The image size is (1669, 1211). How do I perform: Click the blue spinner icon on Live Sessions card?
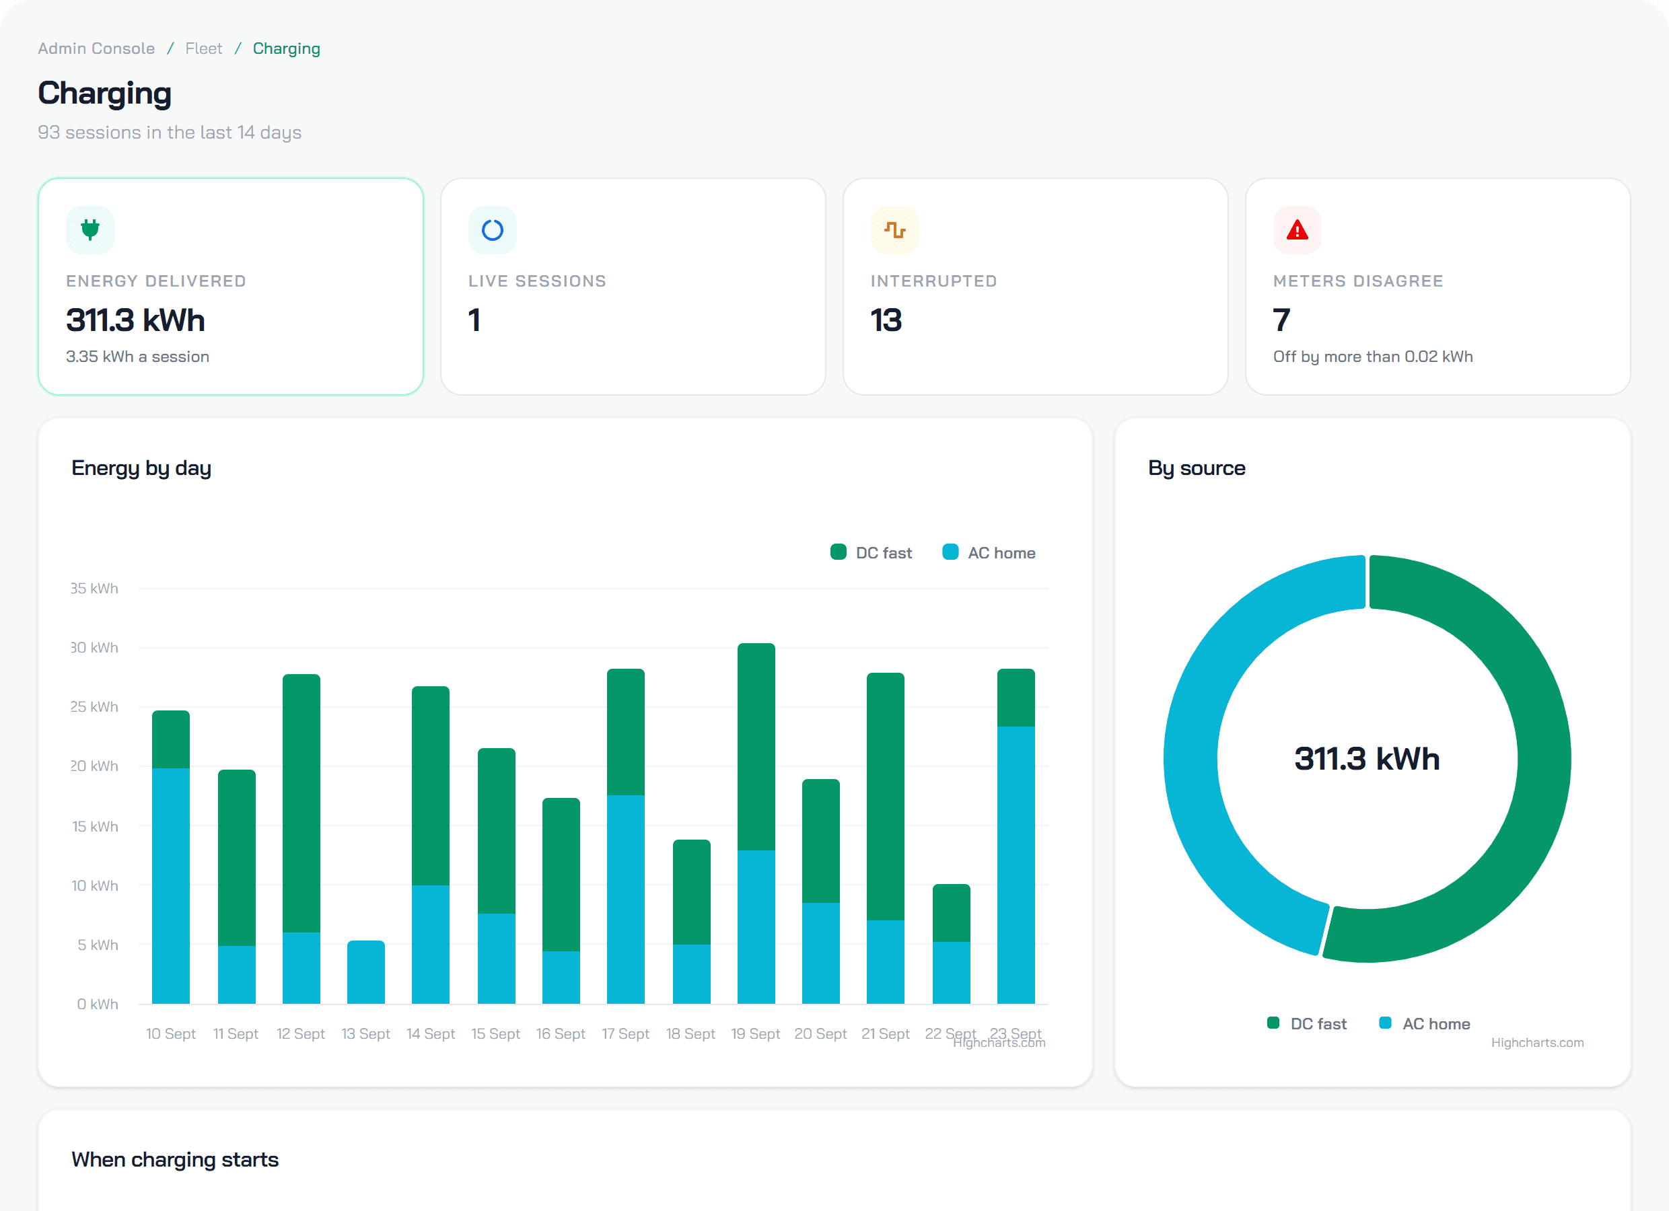click(x=493, y=230)
